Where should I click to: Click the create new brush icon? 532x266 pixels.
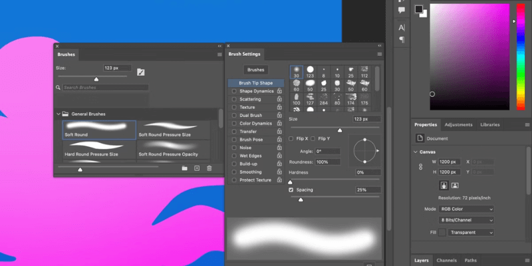point(197,168)
